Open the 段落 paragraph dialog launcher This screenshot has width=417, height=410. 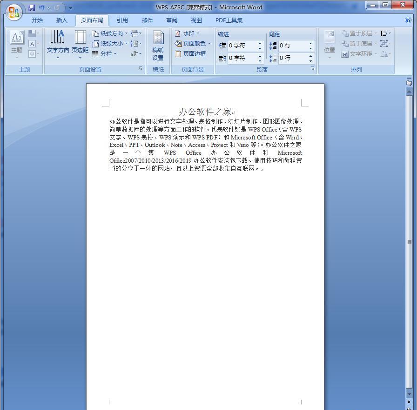click(x=312, y=69)
